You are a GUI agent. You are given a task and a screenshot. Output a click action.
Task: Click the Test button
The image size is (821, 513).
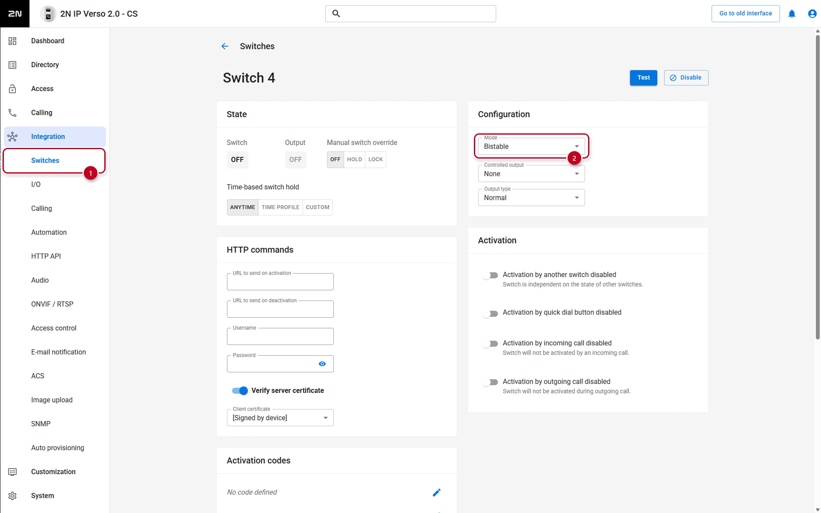pos(643,77)
